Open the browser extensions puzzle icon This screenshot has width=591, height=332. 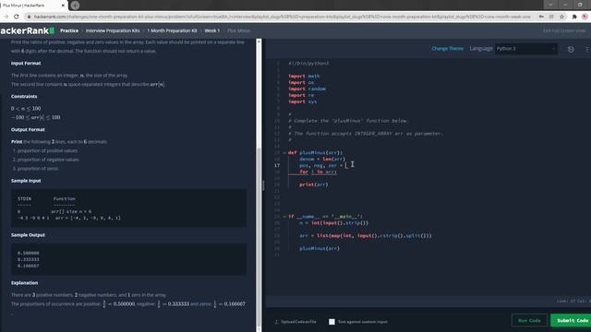pyautogui.click(x=574, y=17)
